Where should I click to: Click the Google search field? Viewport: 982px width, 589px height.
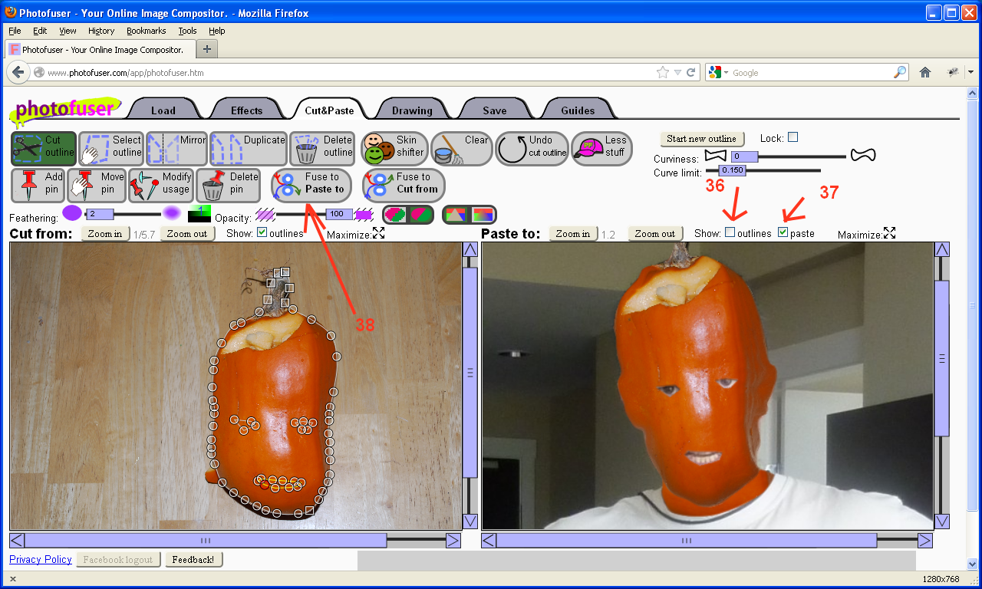(812, 72)
